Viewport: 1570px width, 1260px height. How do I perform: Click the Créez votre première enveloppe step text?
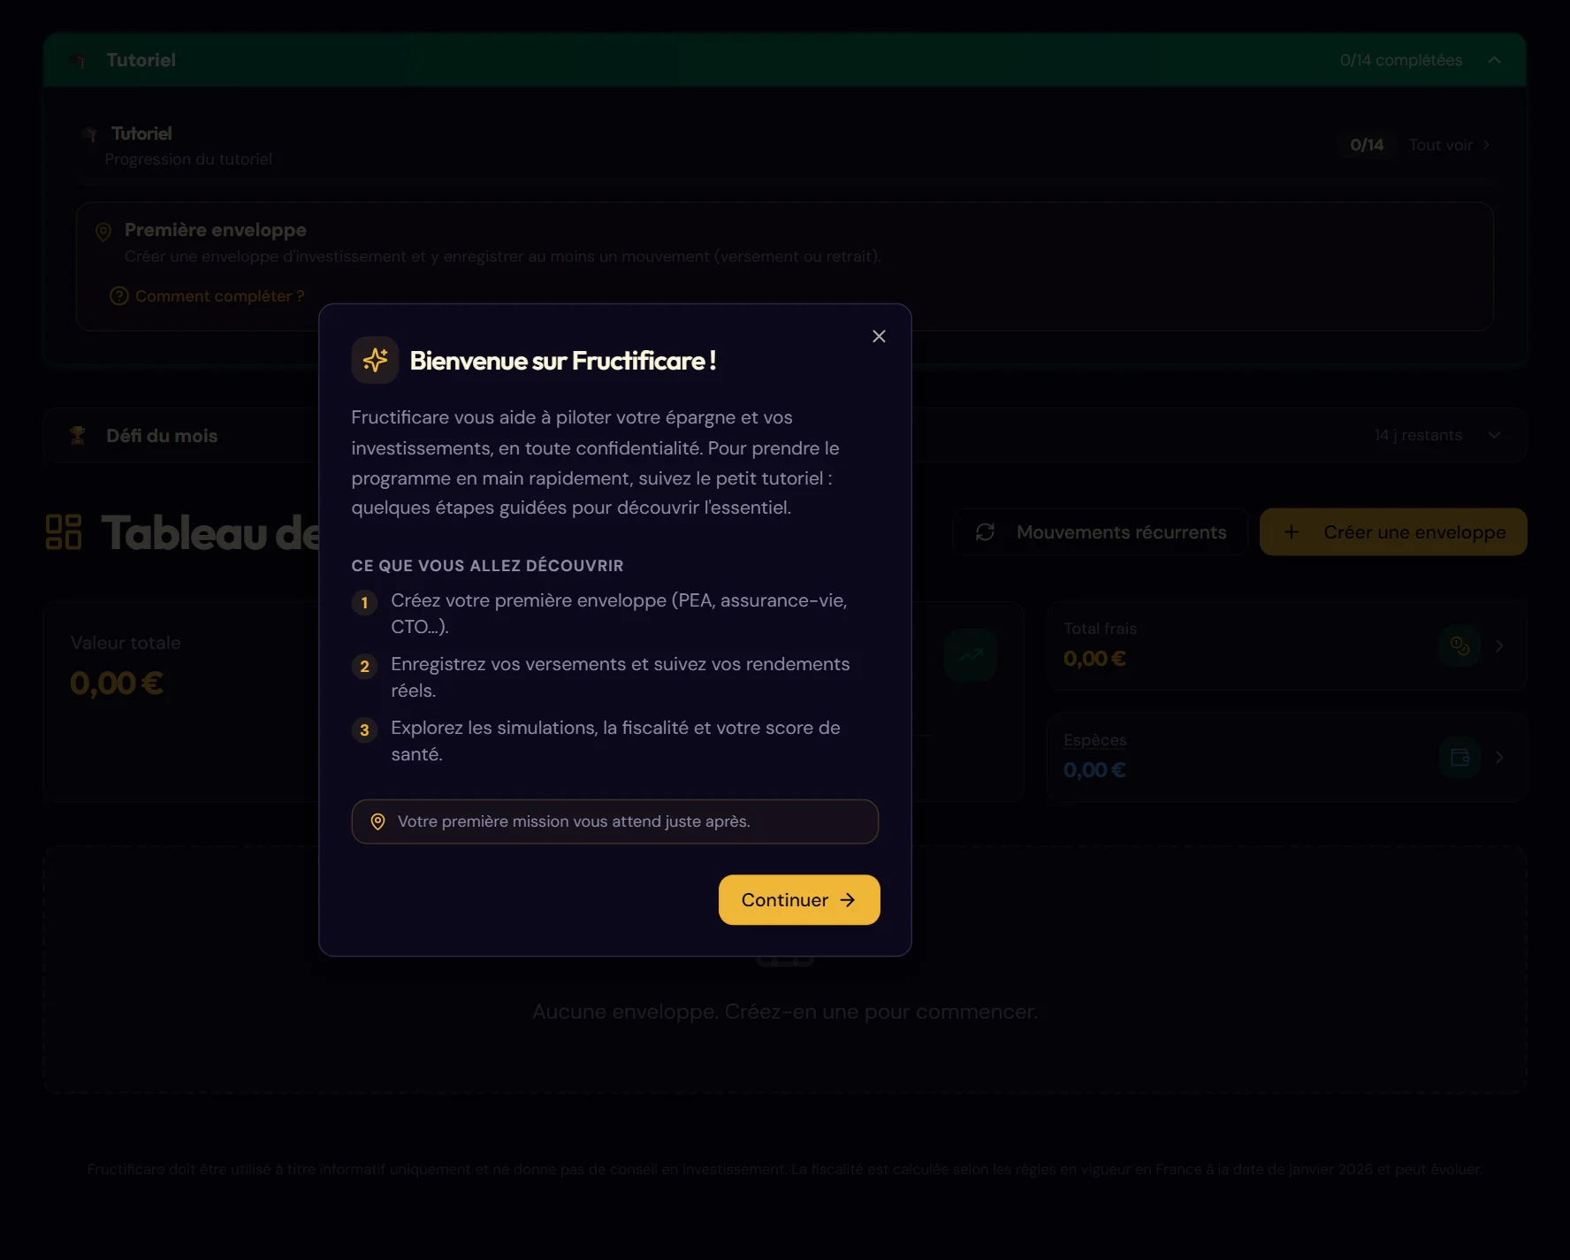point(619,614)
